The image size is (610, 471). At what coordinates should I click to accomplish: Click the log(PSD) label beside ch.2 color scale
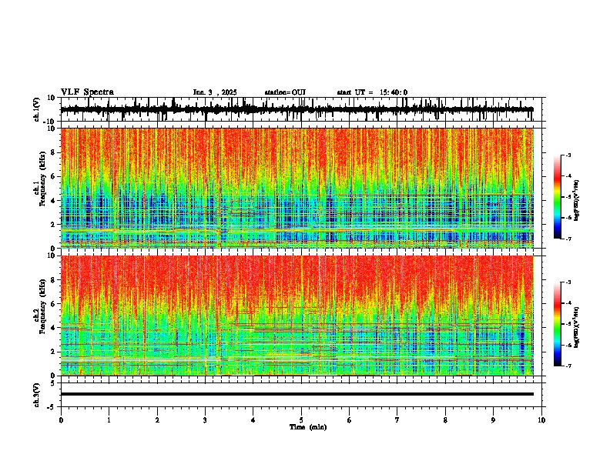coord(577,327)
